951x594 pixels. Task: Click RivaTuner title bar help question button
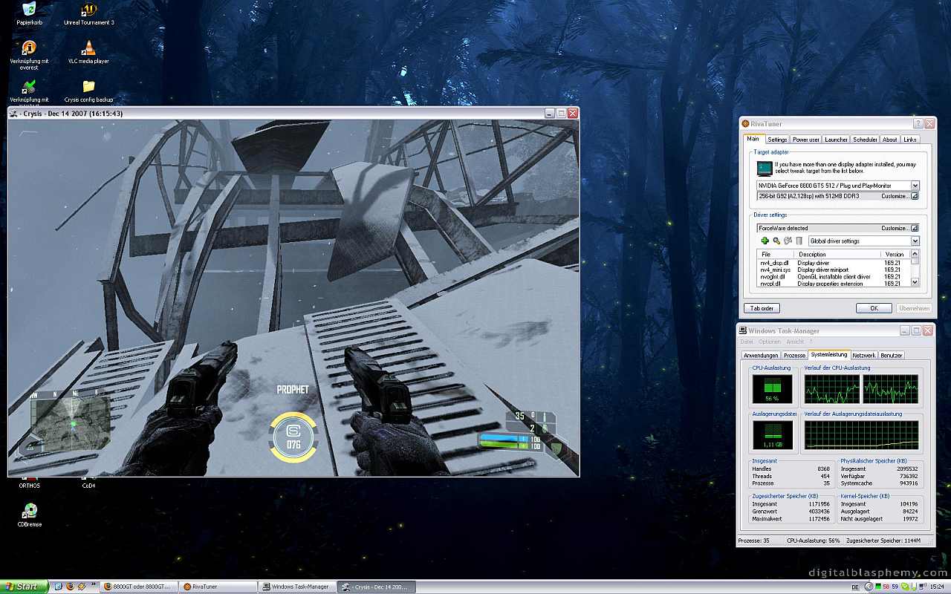pos(918,123)
